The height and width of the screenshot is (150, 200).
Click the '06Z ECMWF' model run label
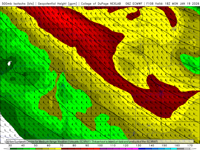coord(134,3)
